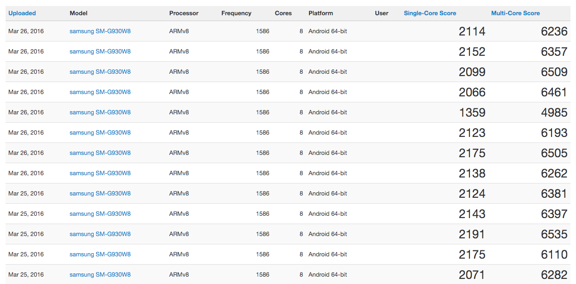
Task: Select the samsung SM-G930W8 link with multi-core 6505
Action: [100, 153]
